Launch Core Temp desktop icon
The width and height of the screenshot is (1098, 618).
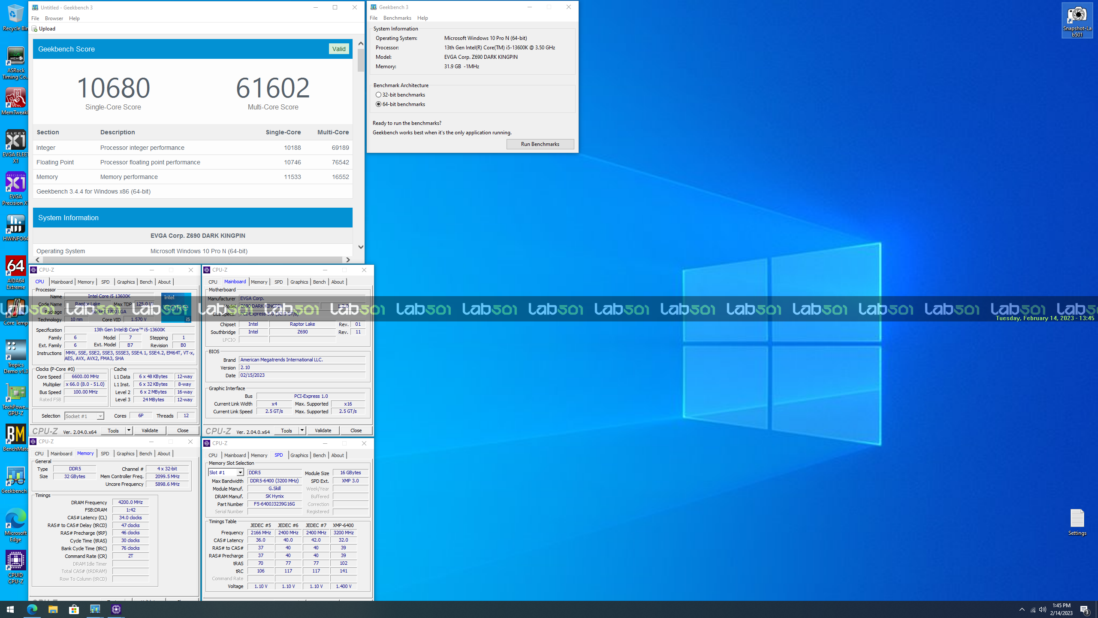[15, 312]
